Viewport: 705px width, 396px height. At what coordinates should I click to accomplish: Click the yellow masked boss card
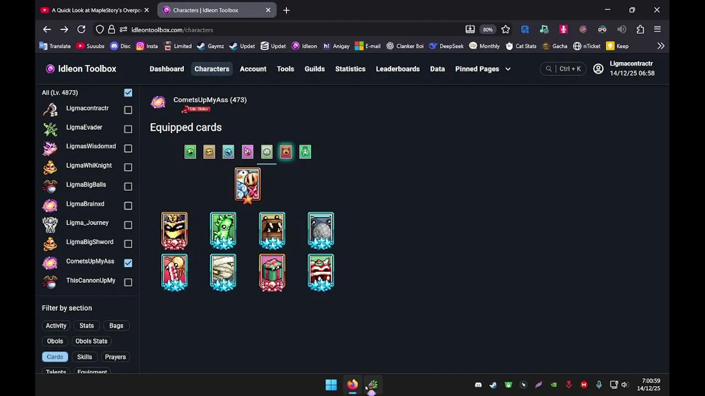click(x=175, y=230)
